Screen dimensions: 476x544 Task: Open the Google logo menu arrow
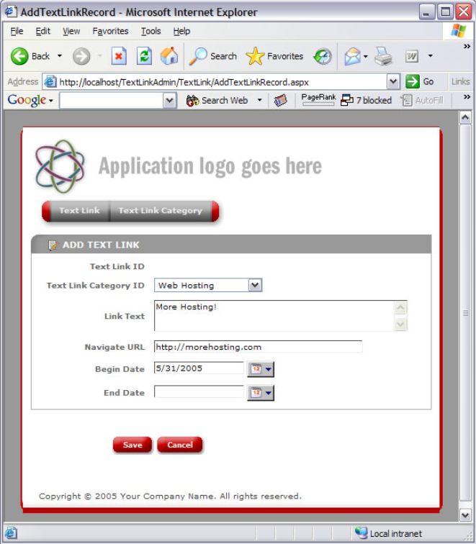[50, 101]
